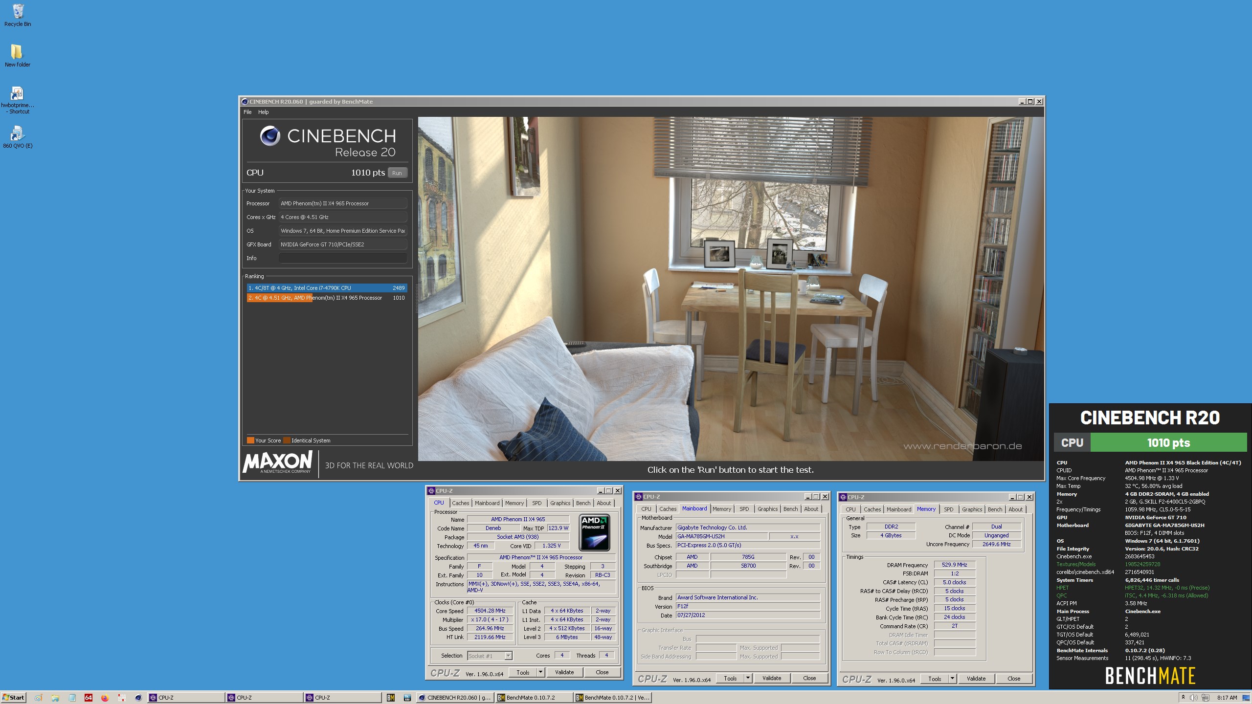The image size is (1252, 704).
Task: Click the BENCHMATE logo in the result panel
Action: tap(1150, 676)
